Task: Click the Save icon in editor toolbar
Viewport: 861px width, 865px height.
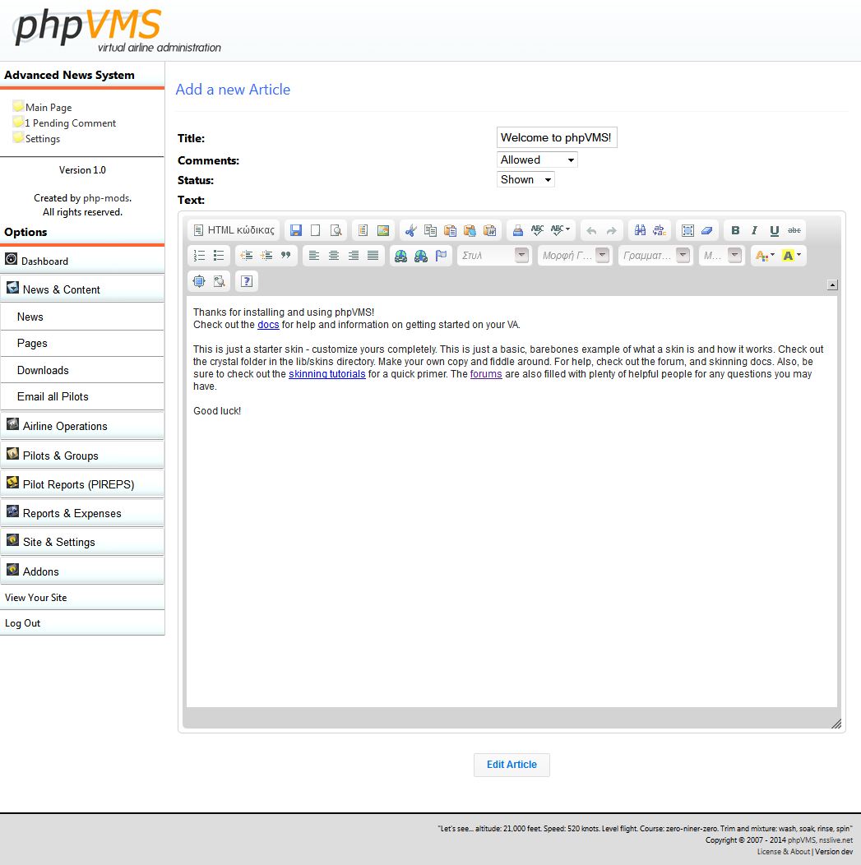Action: pyautogui.click(x=296, y=230)
